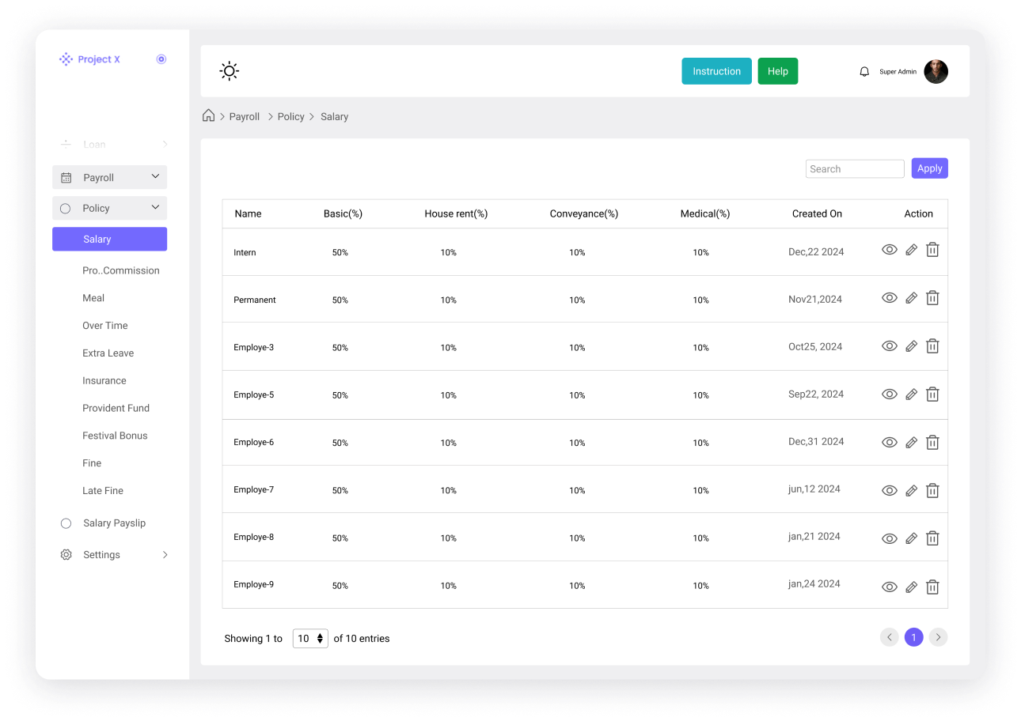
Task: Go to the next page arrow
Action: click(938, 637)
